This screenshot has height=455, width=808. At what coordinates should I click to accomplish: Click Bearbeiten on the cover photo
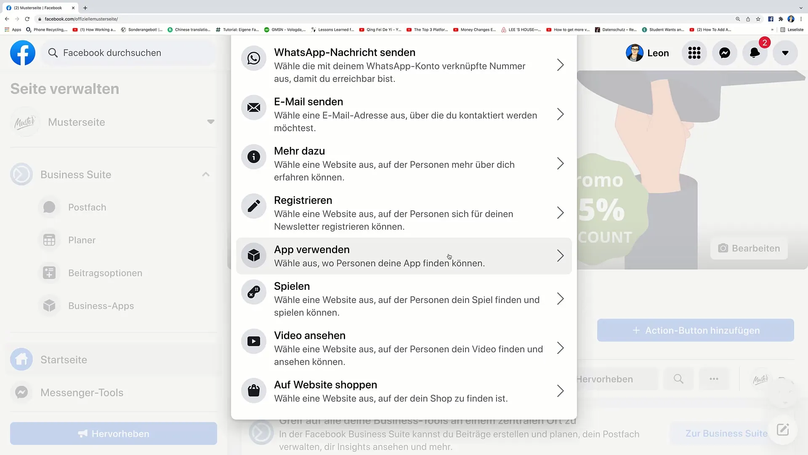[749, 248]
